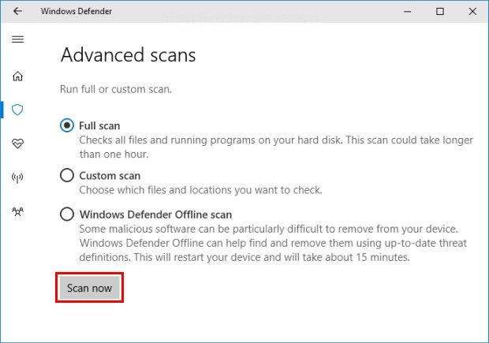Open Family options people icon
This screenshot has height=343, width=489.
tap(17, 212)
